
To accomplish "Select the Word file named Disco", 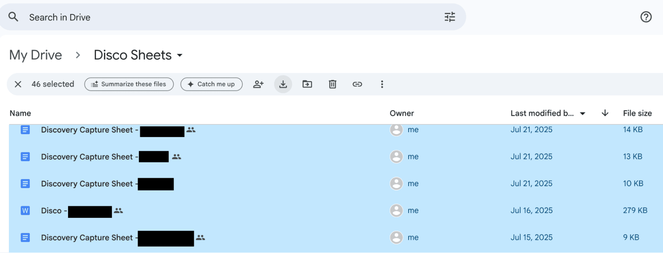I will 51,211.
